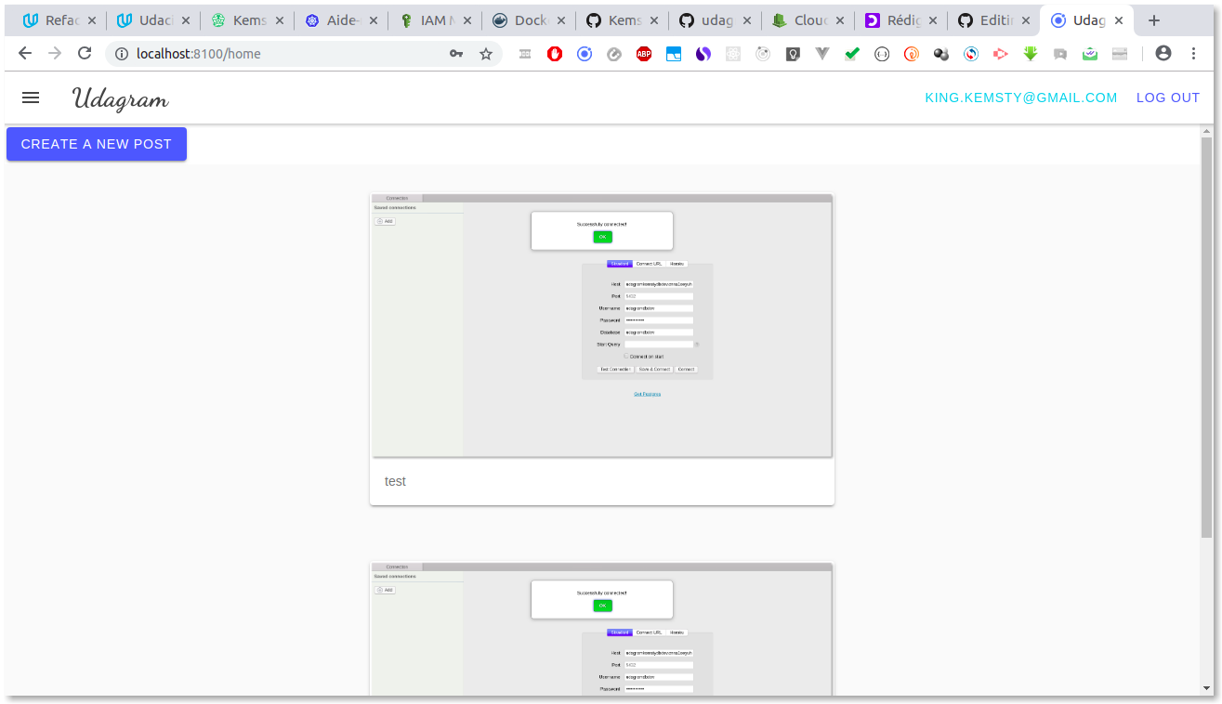
Task: Close the Refac tab
Action: click(92, 20)
